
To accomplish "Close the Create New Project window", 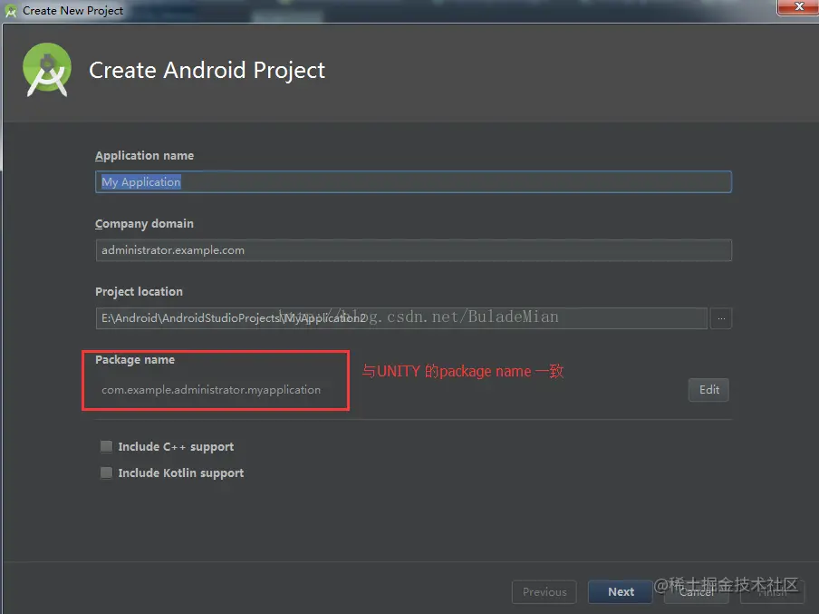I will (799, 6).
